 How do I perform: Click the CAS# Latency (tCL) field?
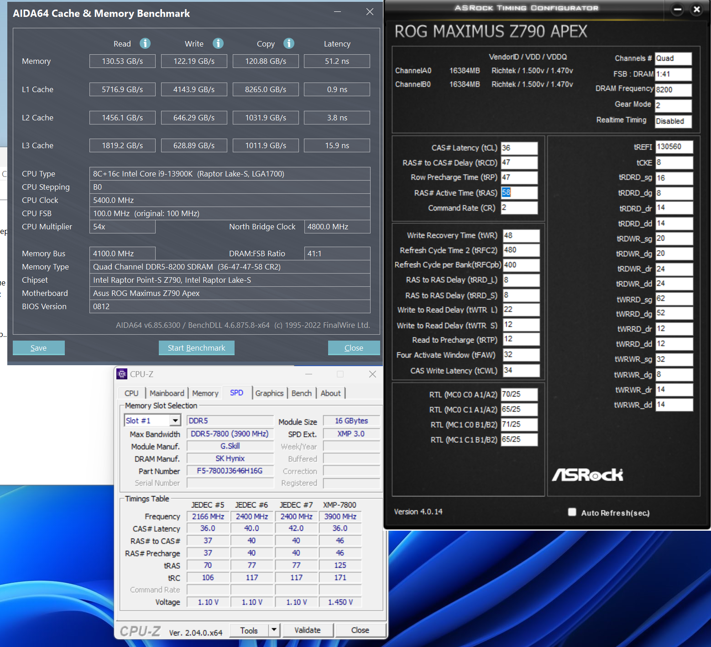pyautogui.click(x=519, y=148)
